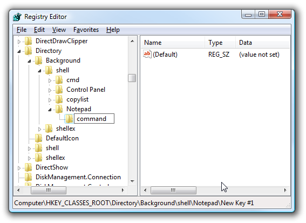
Task: Click the Notepad key folder icon
Action: tap(59, 109)
